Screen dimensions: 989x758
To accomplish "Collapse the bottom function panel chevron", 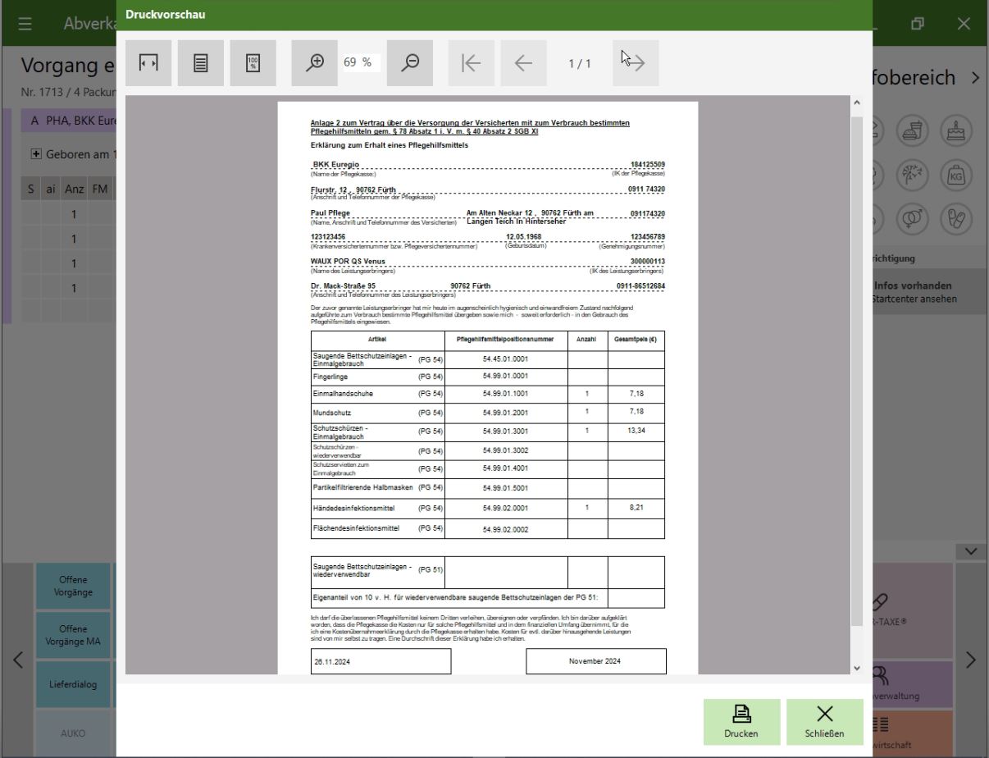I will coord(971,551).
